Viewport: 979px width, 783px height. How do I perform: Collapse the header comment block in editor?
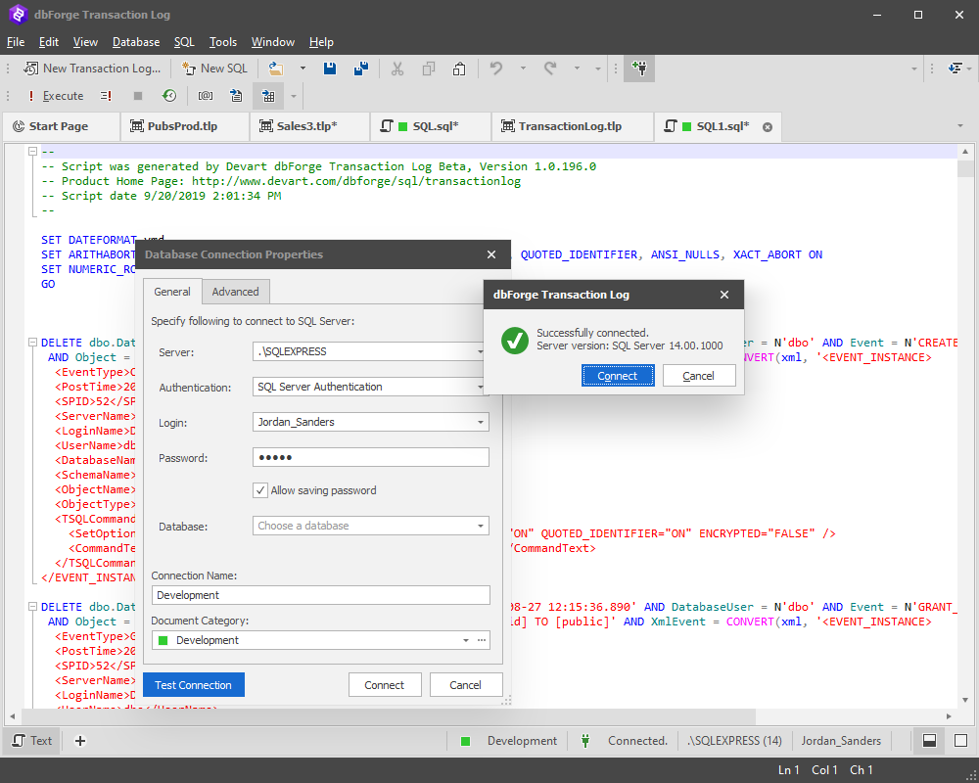point(32,152)
